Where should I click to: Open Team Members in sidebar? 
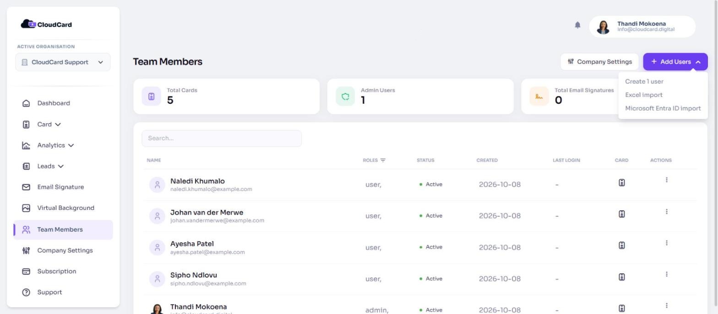[x=63, y=229]
